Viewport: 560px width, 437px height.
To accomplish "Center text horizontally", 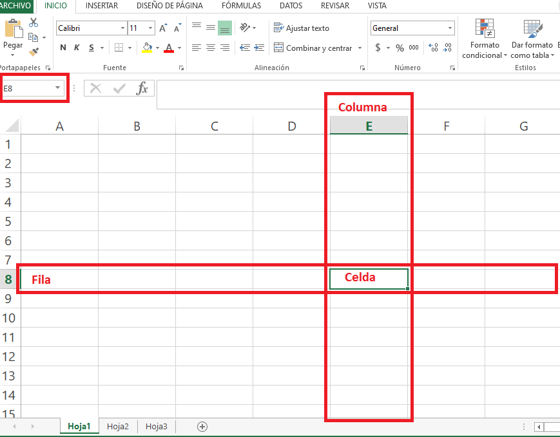I will coord(211,48).
